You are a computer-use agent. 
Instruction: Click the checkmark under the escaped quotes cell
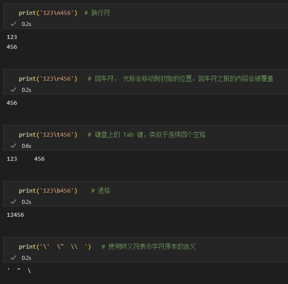[13, 258]
